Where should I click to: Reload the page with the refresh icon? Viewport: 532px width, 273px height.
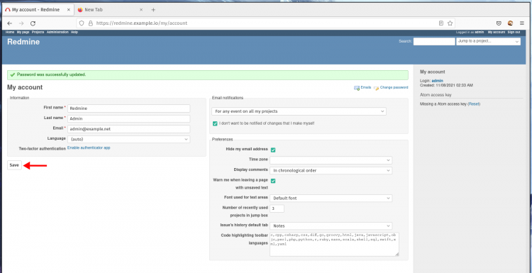[x=33, y=23]
